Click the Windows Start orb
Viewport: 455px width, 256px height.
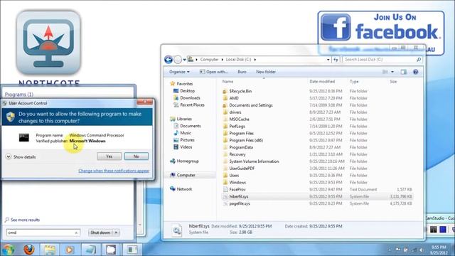click(x=8, y=250)
